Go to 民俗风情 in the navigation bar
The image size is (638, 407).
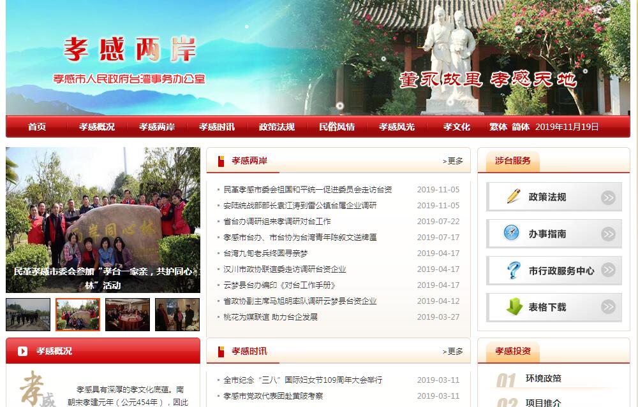[x=337, y=127]
